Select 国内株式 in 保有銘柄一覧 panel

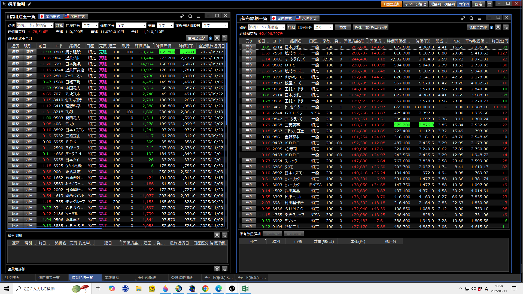pos(282,19)
